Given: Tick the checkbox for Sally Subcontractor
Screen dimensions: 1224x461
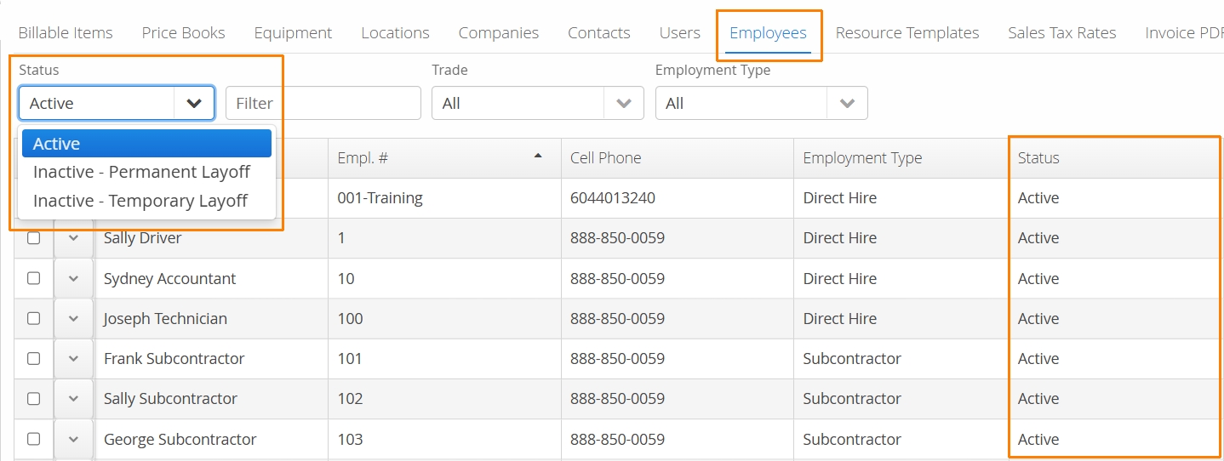Looking at the screenshot, I should point(34,398).
